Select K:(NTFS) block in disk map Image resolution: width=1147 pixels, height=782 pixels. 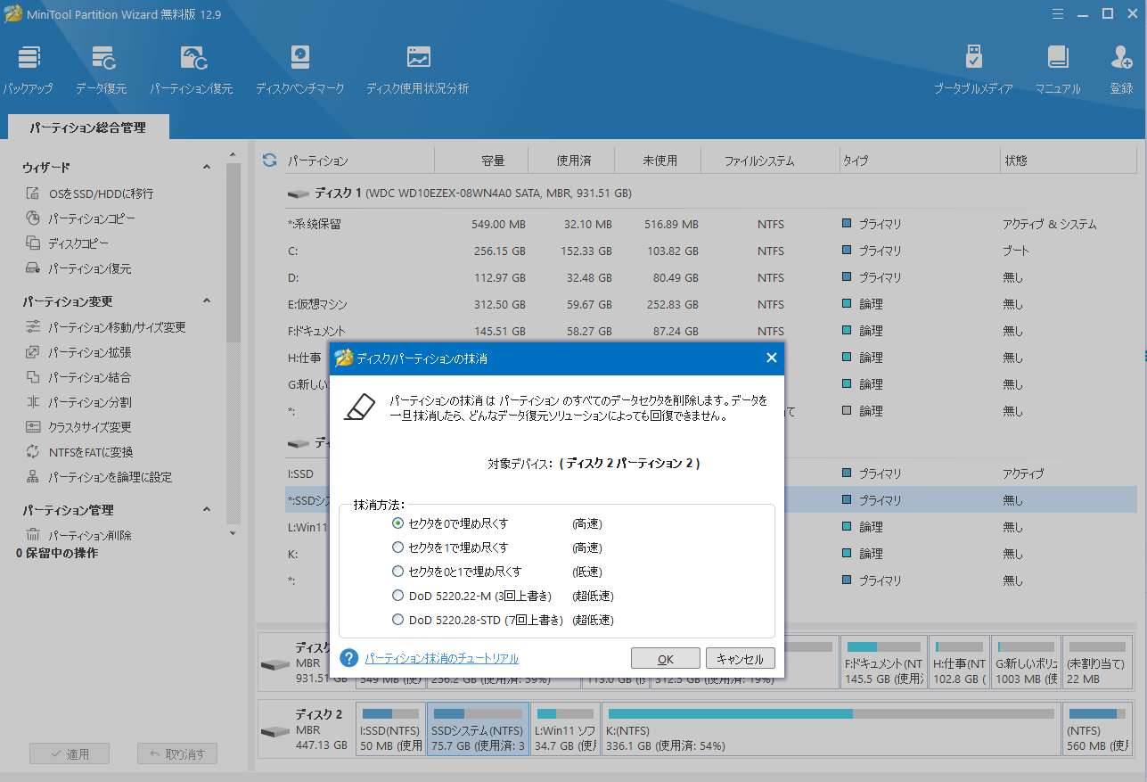[x=832, y=728]
